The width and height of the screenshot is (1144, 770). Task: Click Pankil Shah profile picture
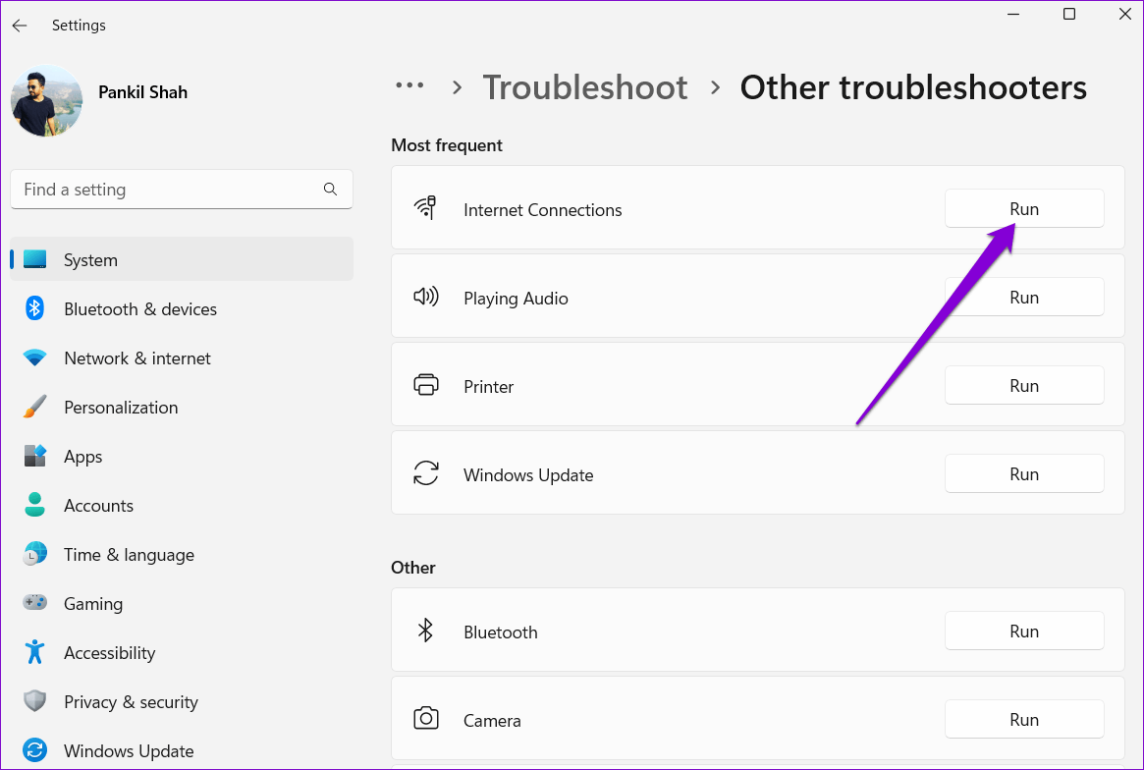point(46,101)
